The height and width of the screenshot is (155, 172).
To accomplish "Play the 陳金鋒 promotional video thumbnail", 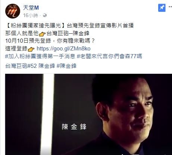I will (x=88, y=114).
